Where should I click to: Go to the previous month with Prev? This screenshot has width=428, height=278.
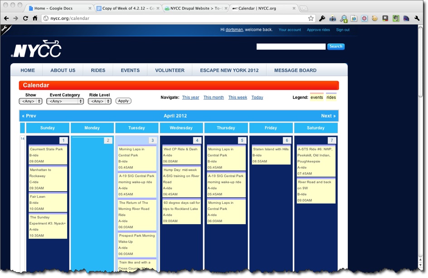[29, 116]
